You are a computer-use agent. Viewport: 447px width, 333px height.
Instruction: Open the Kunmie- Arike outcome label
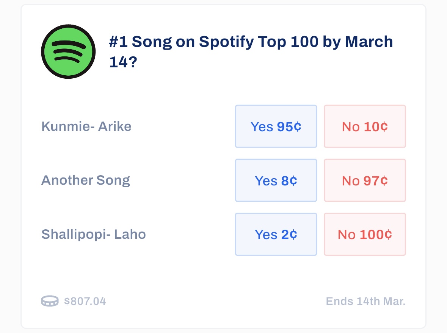click(x=86, y=126)
